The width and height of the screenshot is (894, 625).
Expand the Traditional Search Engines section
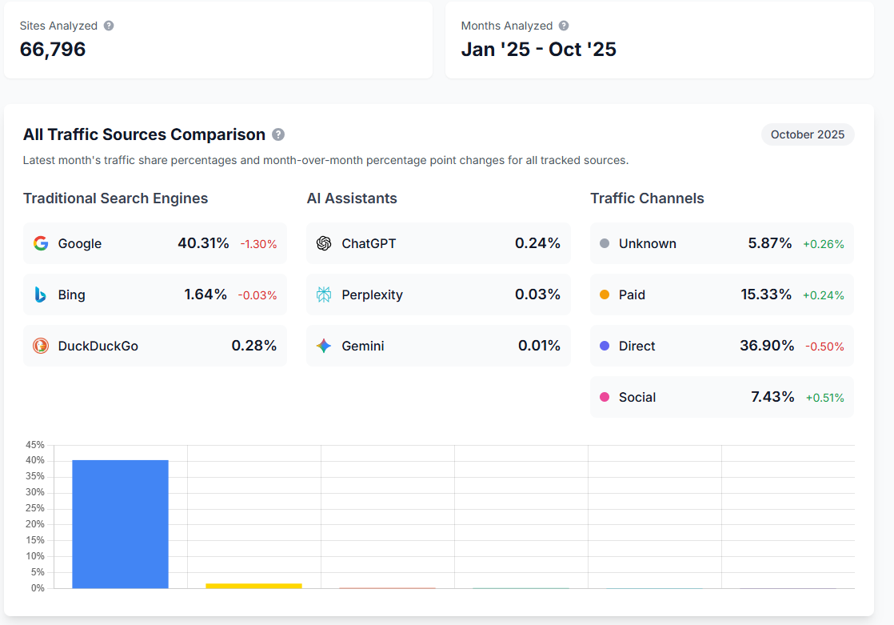tap(115, 198)
